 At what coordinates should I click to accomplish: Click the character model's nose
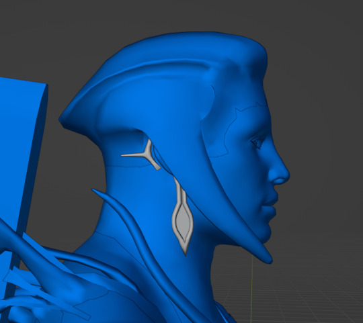tap(279, 173)
